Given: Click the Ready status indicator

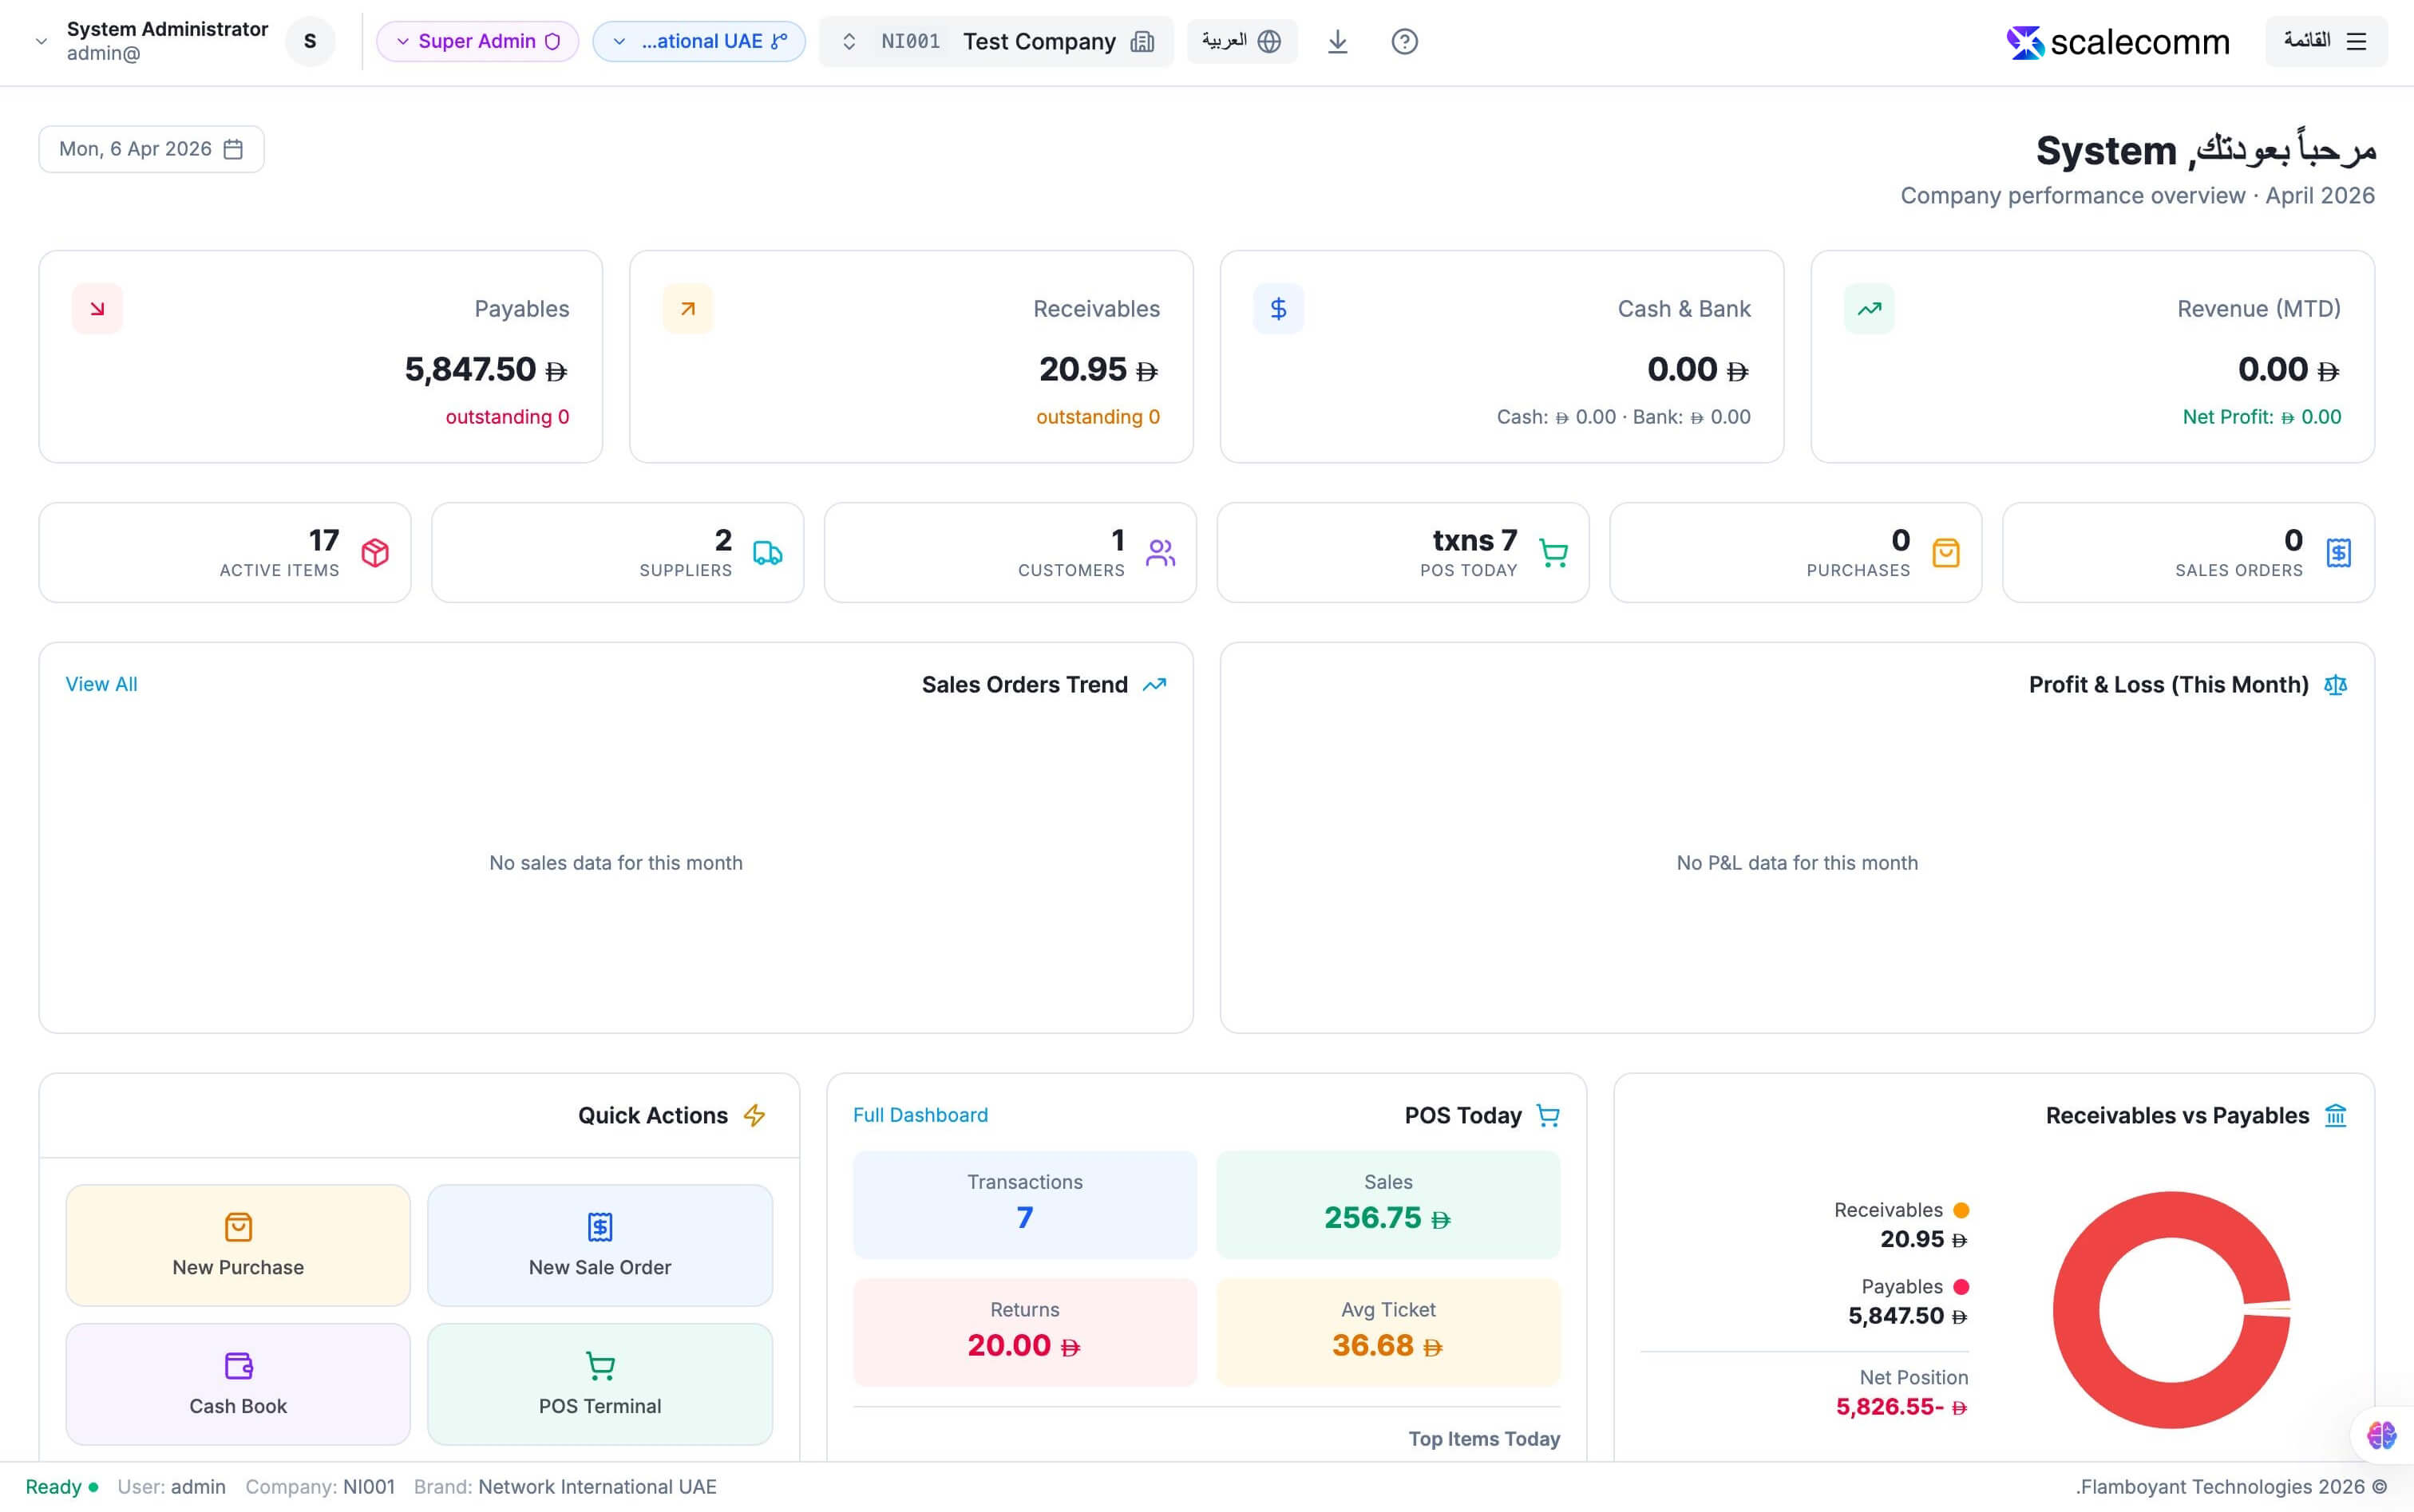Looking at the screenshot, I should [62, 1487].
